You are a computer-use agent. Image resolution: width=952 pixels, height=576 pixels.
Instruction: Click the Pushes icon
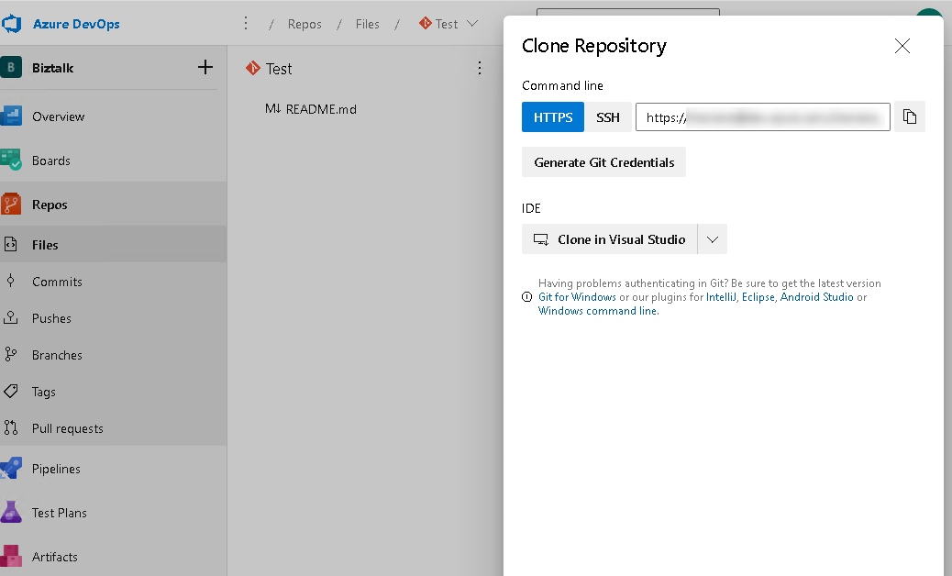tap(10, 317)
